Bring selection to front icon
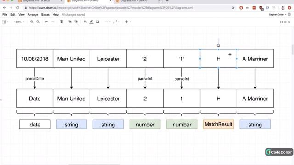This screenshot has width=294, height=165. [x=70, y=22]
